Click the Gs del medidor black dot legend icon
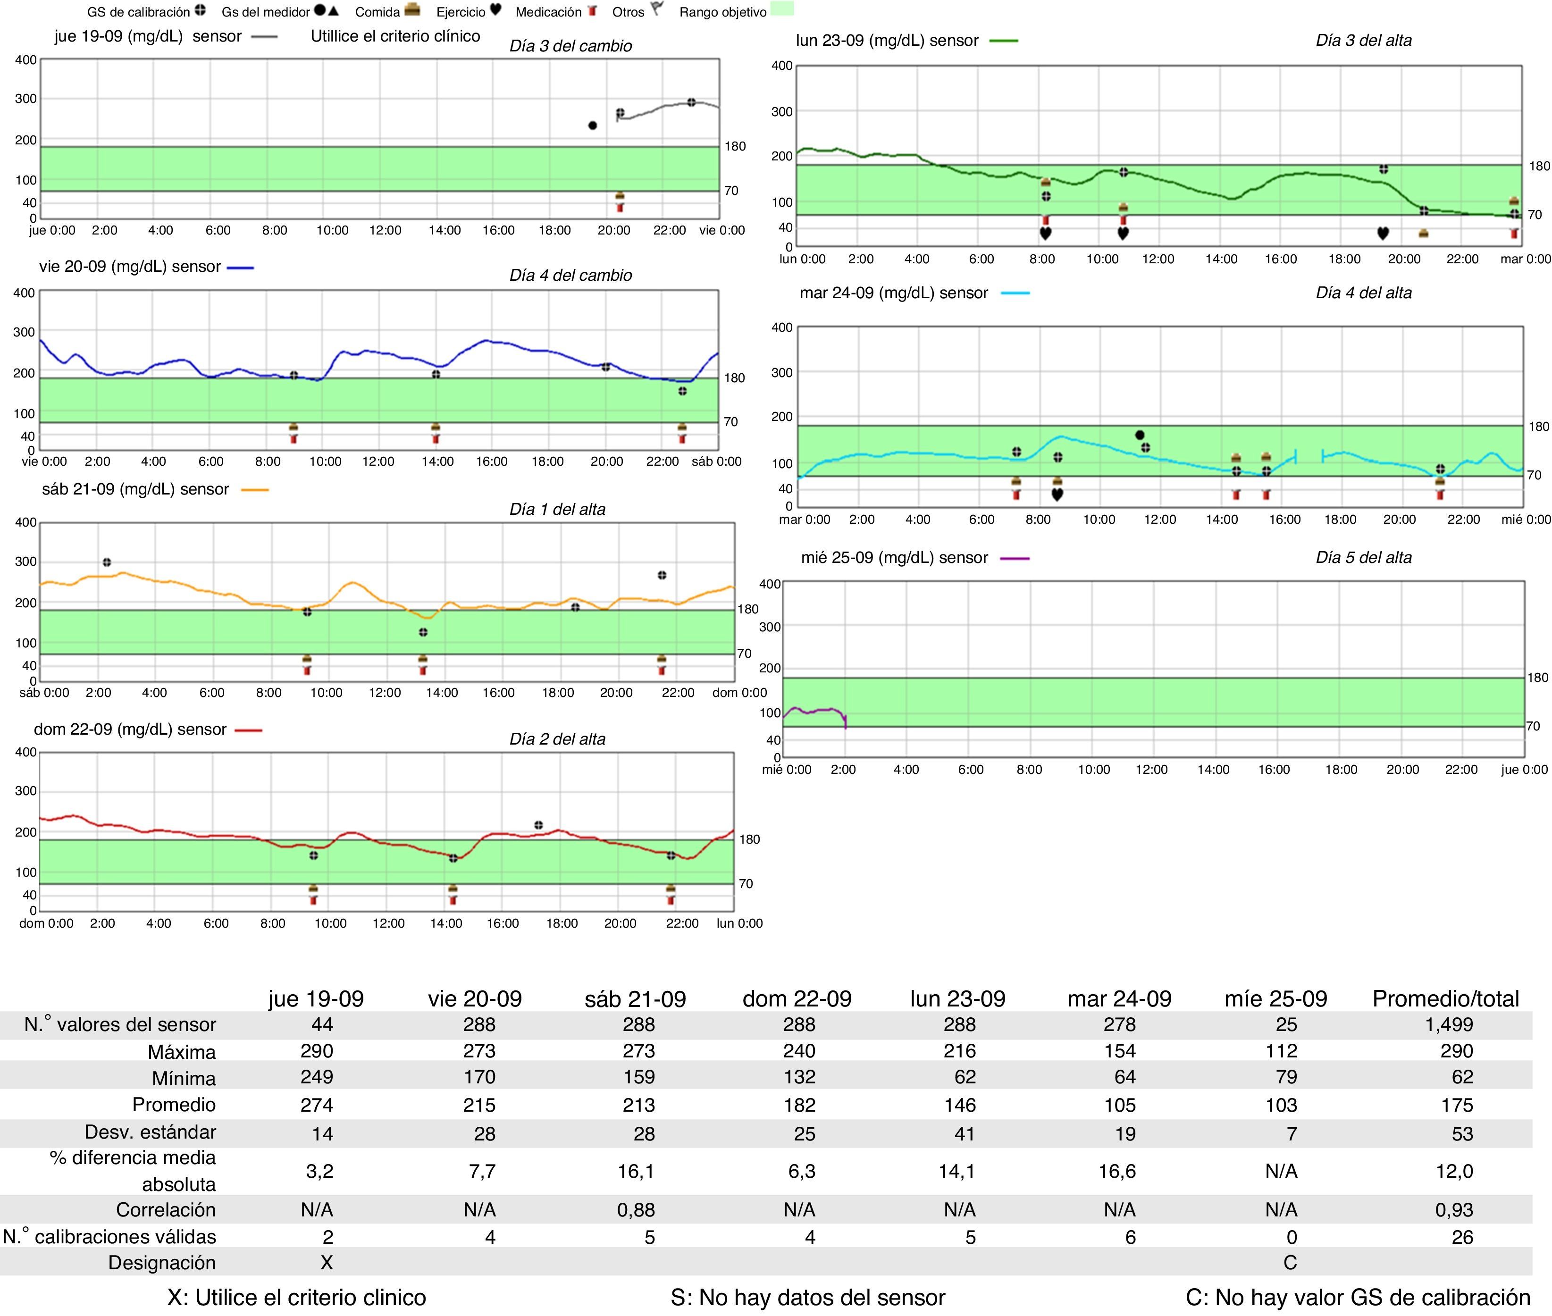Screen dimensions: 1552x1316 point(319,10)
